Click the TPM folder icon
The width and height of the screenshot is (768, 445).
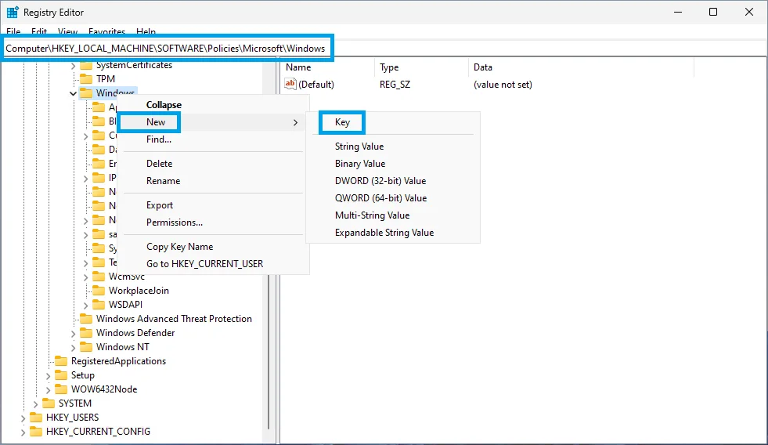86,79
